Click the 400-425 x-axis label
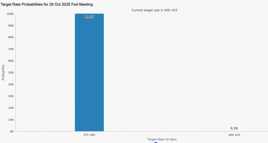This screenshot has height=143, width=268. coord(234,135)
